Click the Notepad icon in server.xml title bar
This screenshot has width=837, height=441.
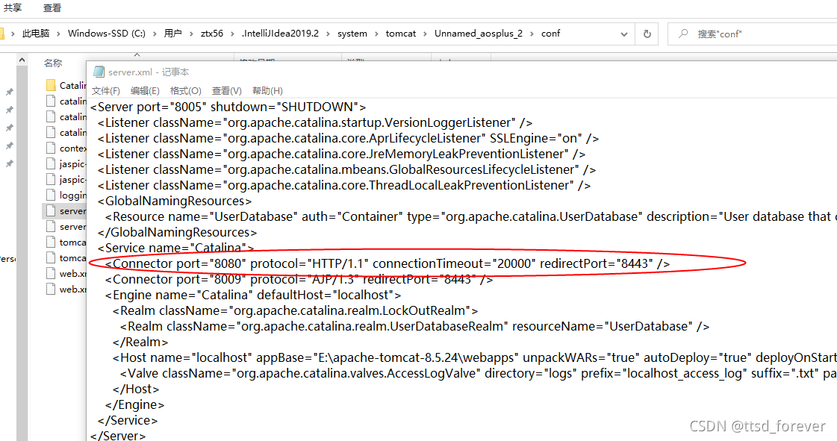99,72
